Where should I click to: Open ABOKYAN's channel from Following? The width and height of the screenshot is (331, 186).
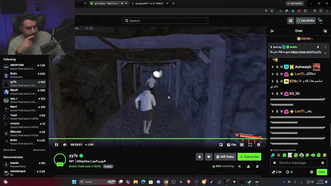(x=24, y=67)
